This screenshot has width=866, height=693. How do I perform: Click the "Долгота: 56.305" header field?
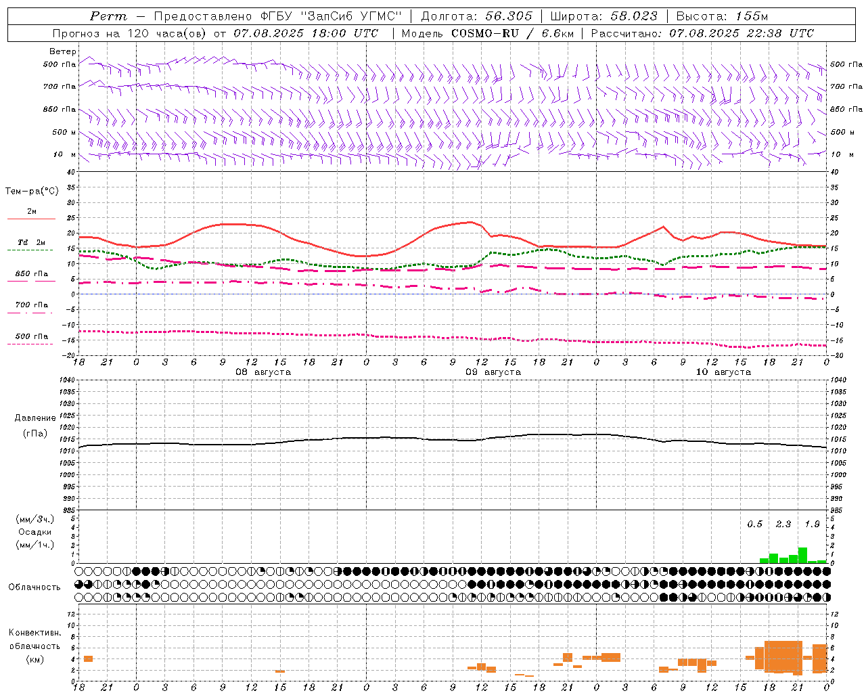[476, 16]
